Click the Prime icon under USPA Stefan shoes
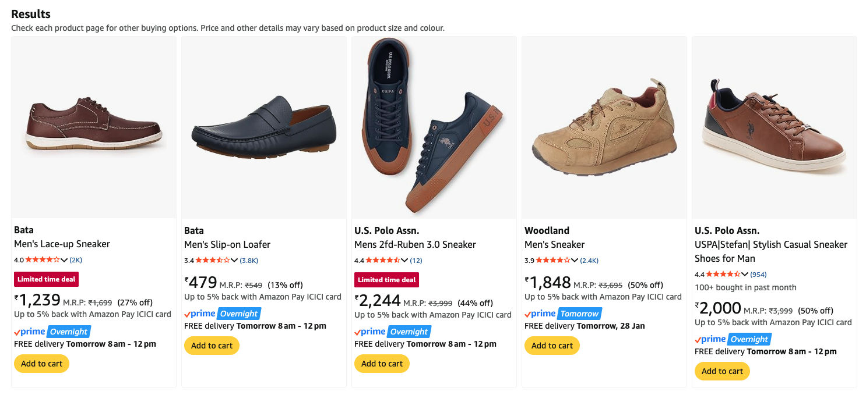866x395 pixels. point(708,339)
